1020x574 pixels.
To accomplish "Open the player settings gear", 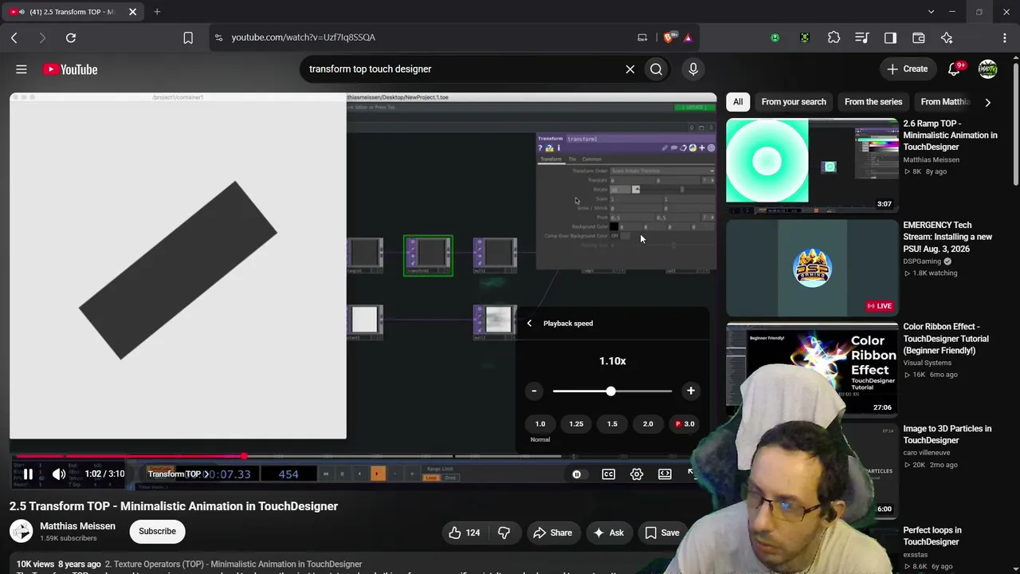I will [637, 474].
